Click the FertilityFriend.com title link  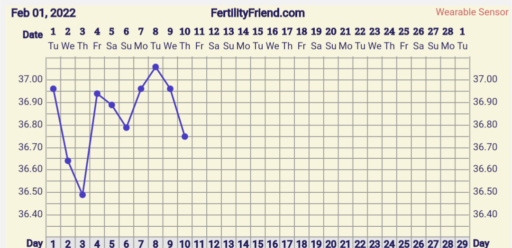(258, 13)
